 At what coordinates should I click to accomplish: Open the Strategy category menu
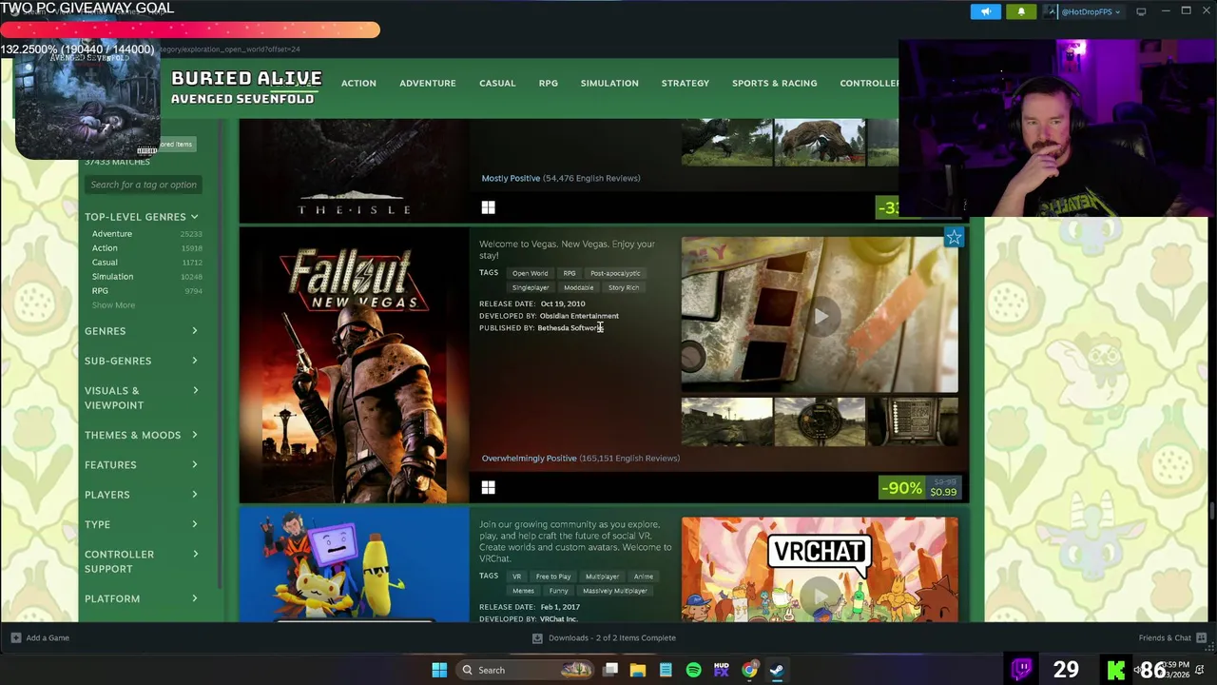point(686,83)
